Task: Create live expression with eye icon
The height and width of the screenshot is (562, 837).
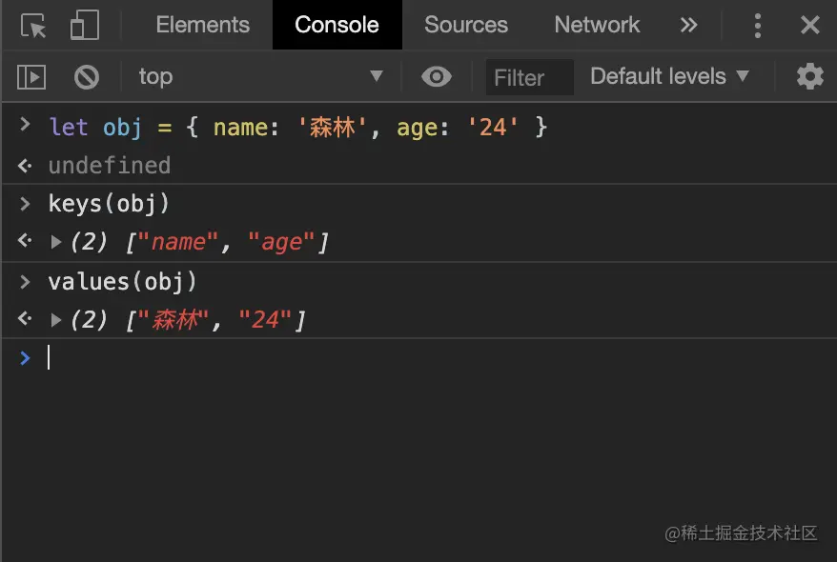Action: click(x=436, y=77)
